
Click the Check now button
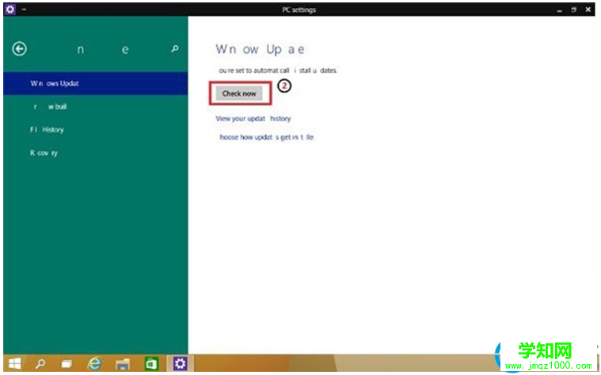pyautogui.click(x=239, y=94)
